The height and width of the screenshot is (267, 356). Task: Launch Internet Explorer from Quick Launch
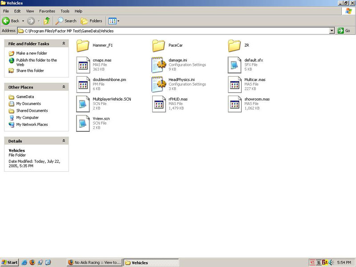tap(24, 263)
